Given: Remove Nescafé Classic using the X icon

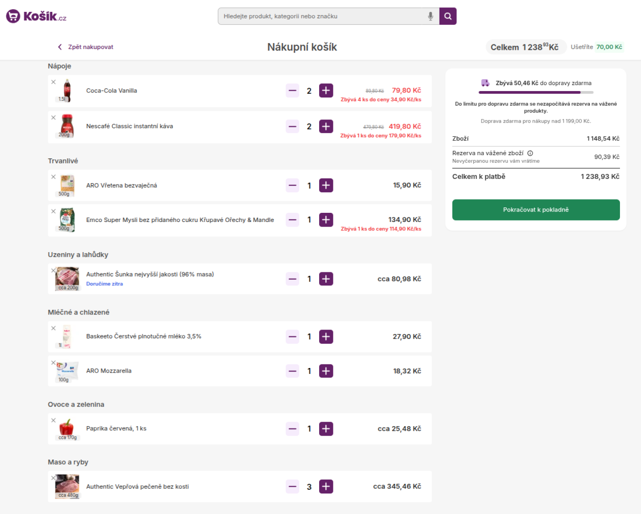Looking at the screenshot, I should (x=54, y=118).
